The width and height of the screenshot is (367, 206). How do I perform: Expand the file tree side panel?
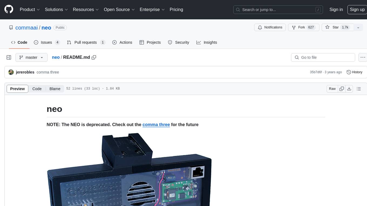pyautogui.click(x=9, y=57)
